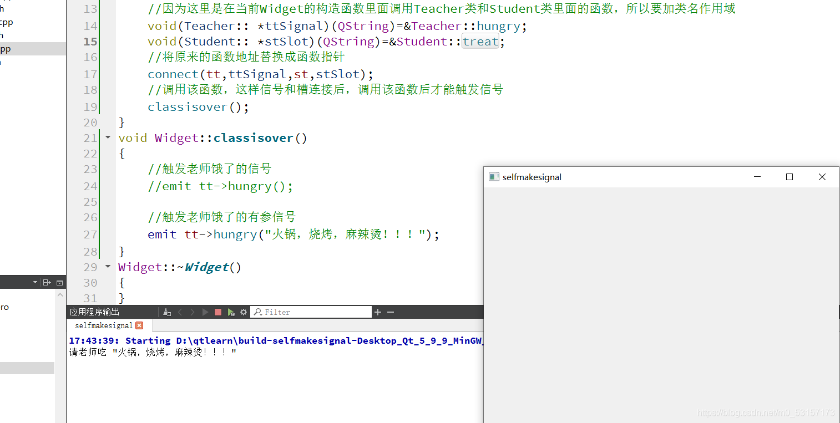
Task: Stop the running program (red square)
Action: 218,312
